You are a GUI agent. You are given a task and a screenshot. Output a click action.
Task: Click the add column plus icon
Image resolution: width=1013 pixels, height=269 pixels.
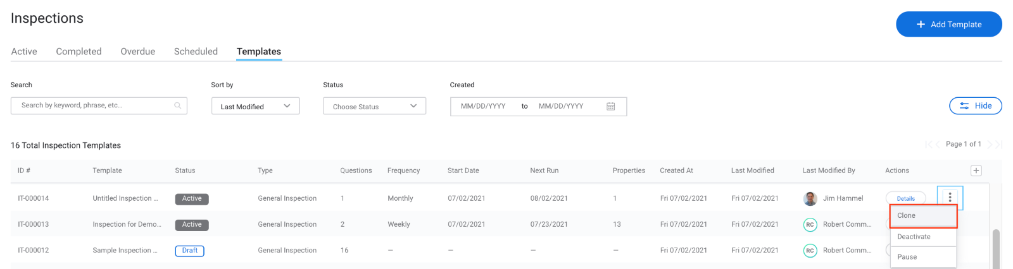coord(976,170)
